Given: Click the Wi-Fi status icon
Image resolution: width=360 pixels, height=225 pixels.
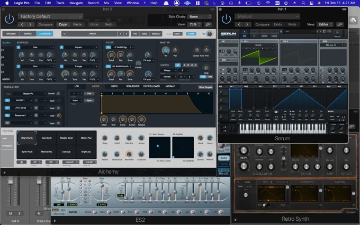Looking at the screenshot, I should [x=268, y=3].
